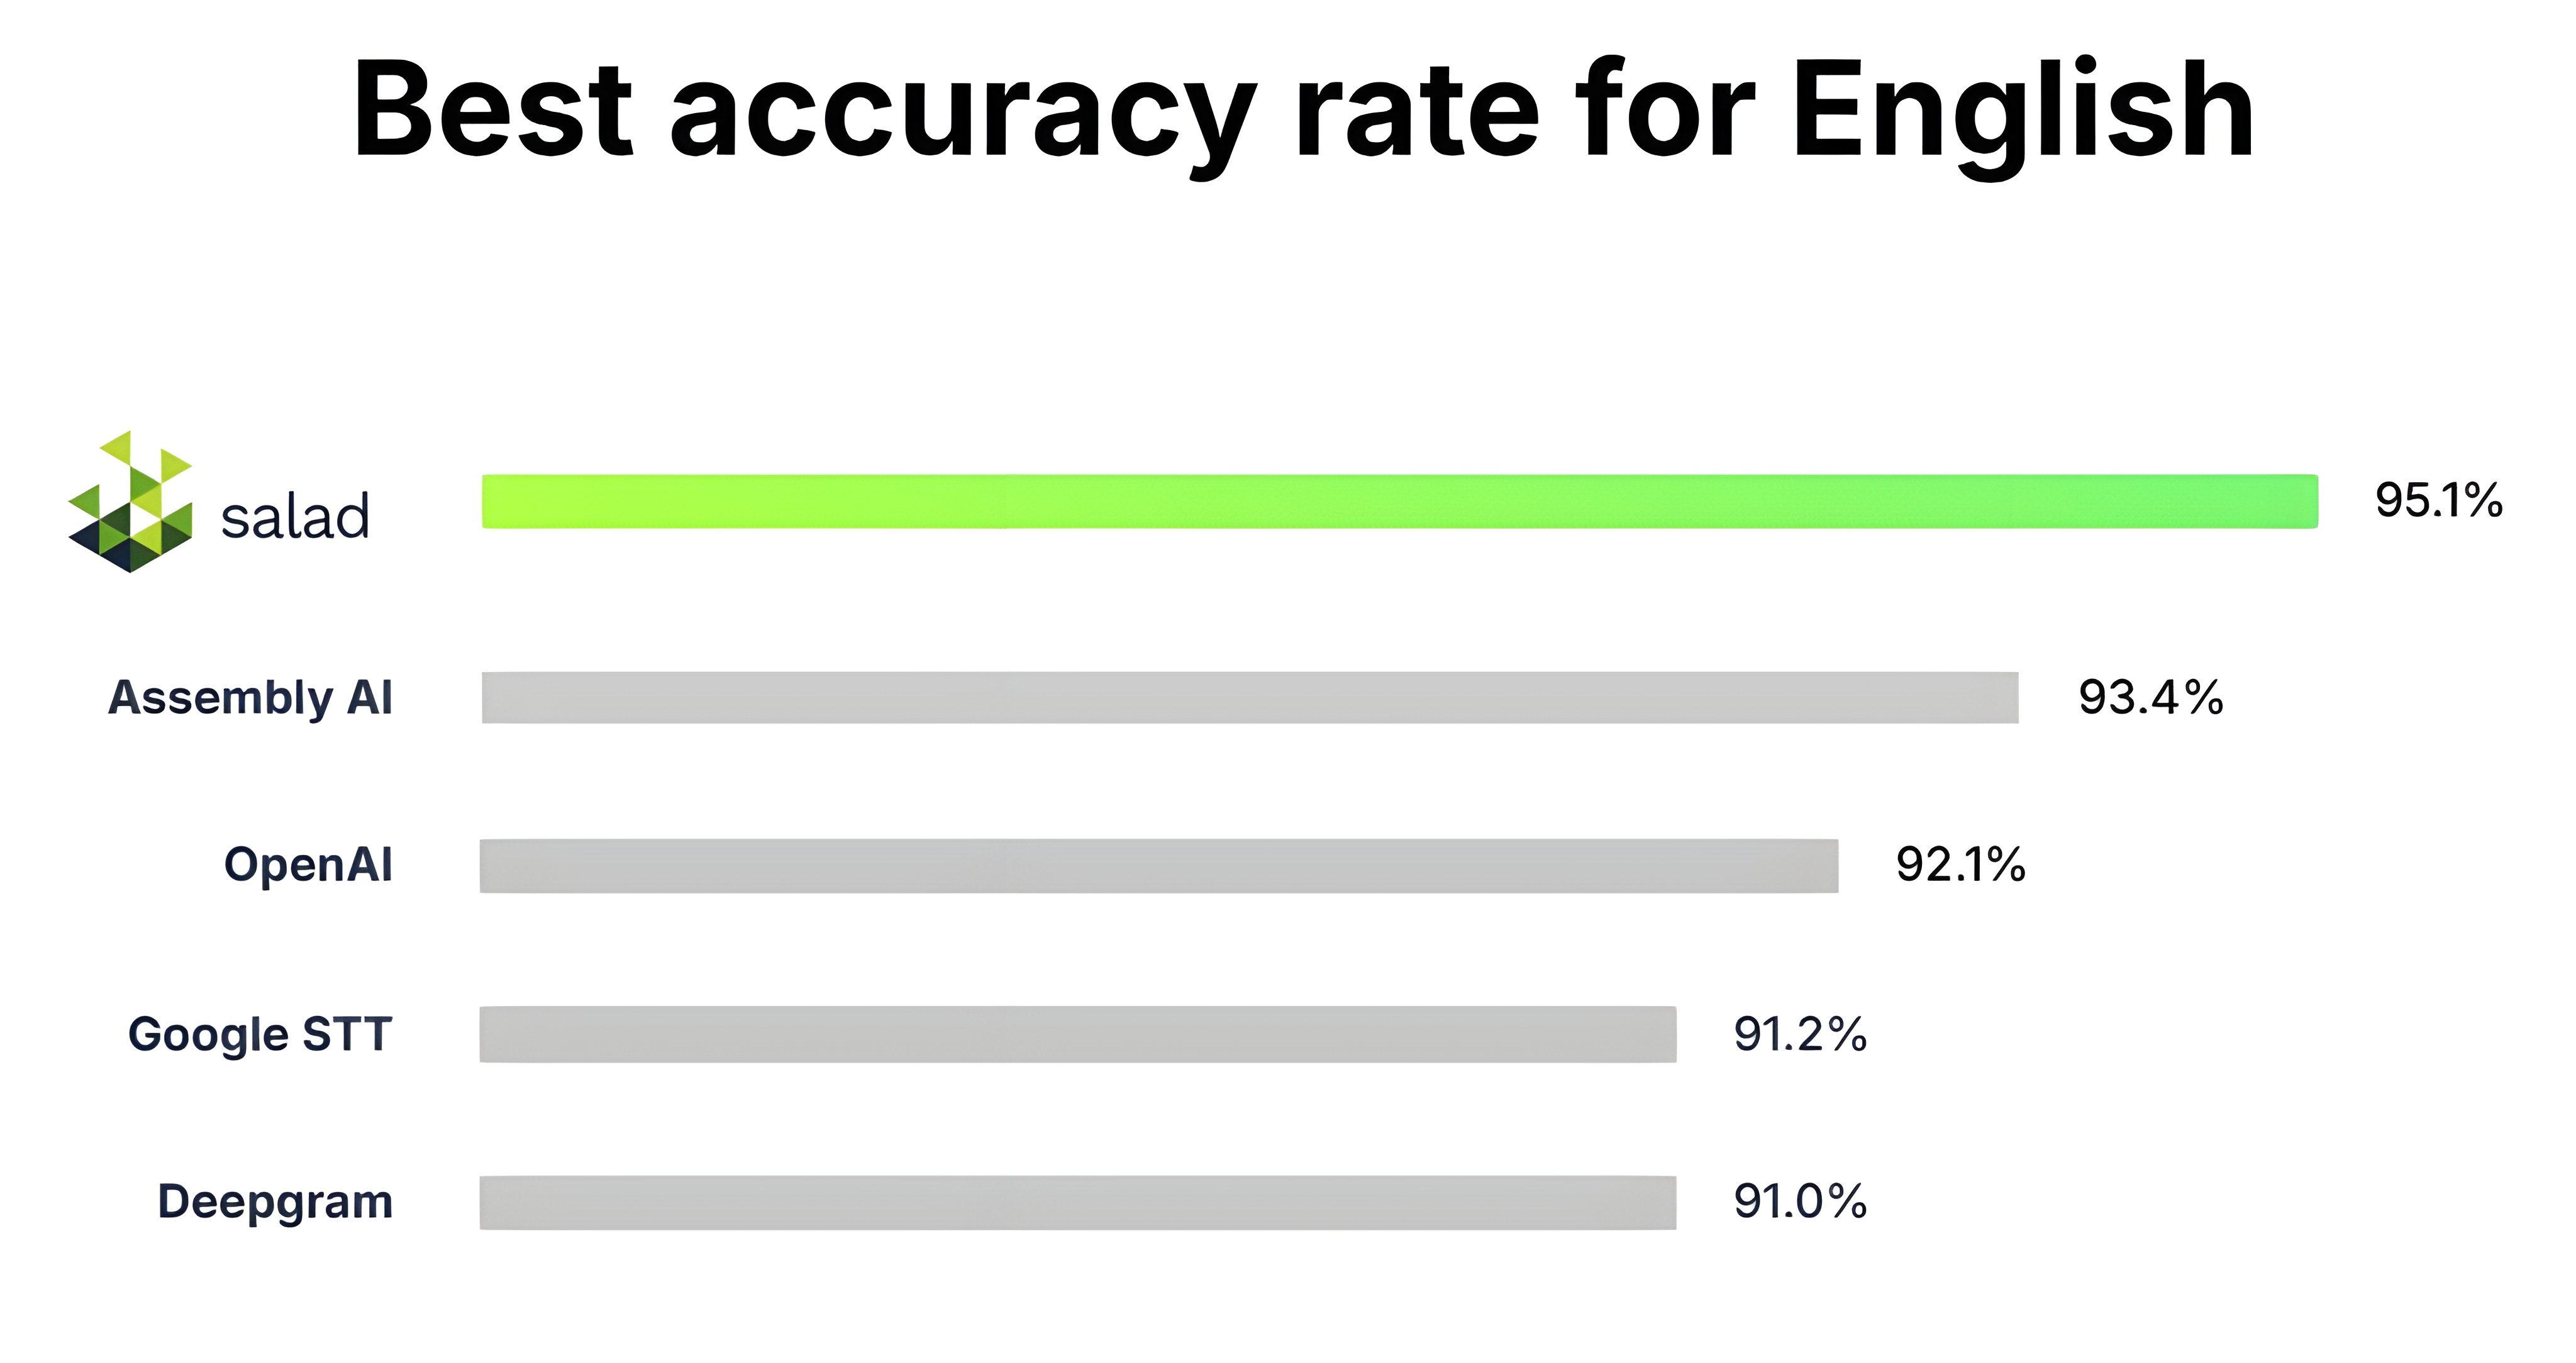The height and width of the screenshot is (1363, 2576).
Task: Click the salad wordmark text
Action: tap(295, 517)
